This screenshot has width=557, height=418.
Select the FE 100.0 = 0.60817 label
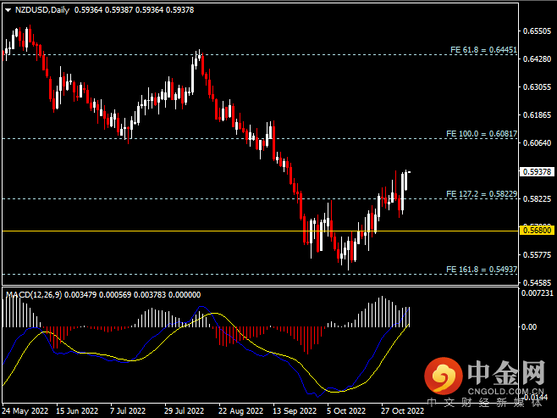482,134
